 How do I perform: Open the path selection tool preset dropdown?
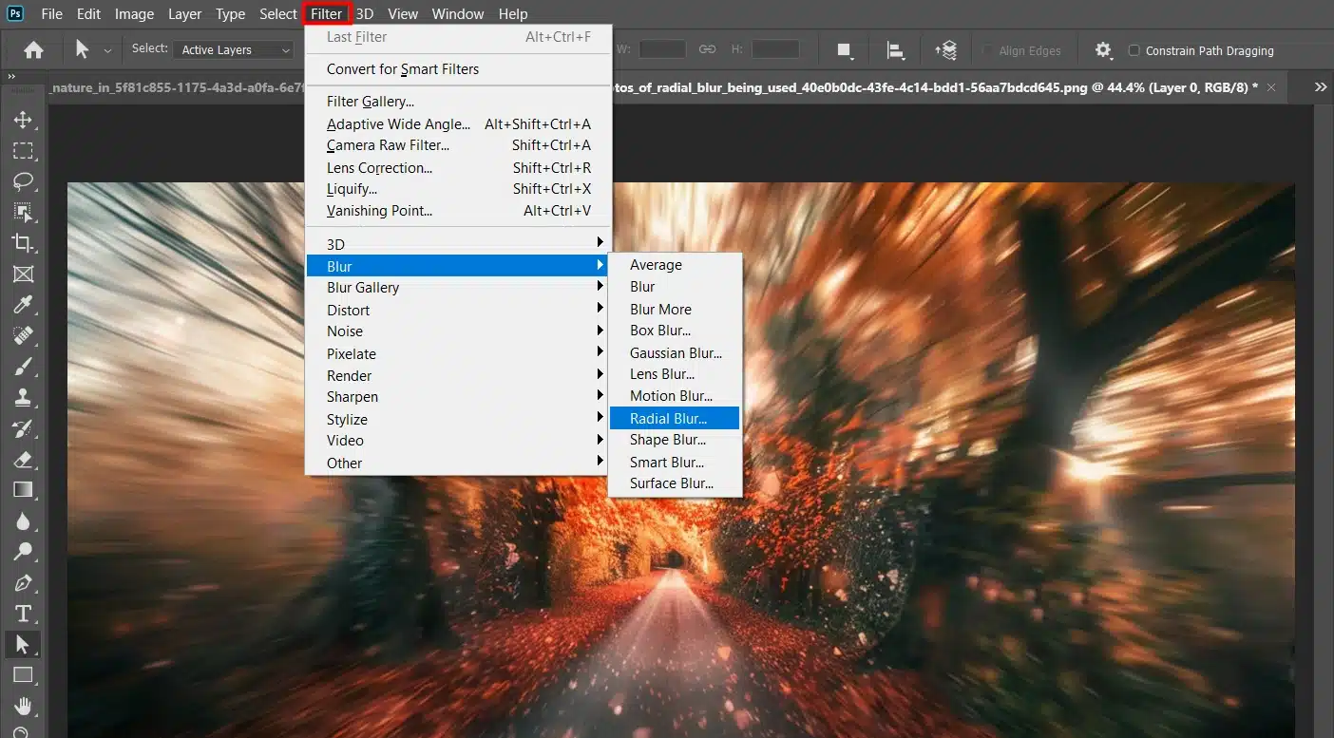pos(107,50)
